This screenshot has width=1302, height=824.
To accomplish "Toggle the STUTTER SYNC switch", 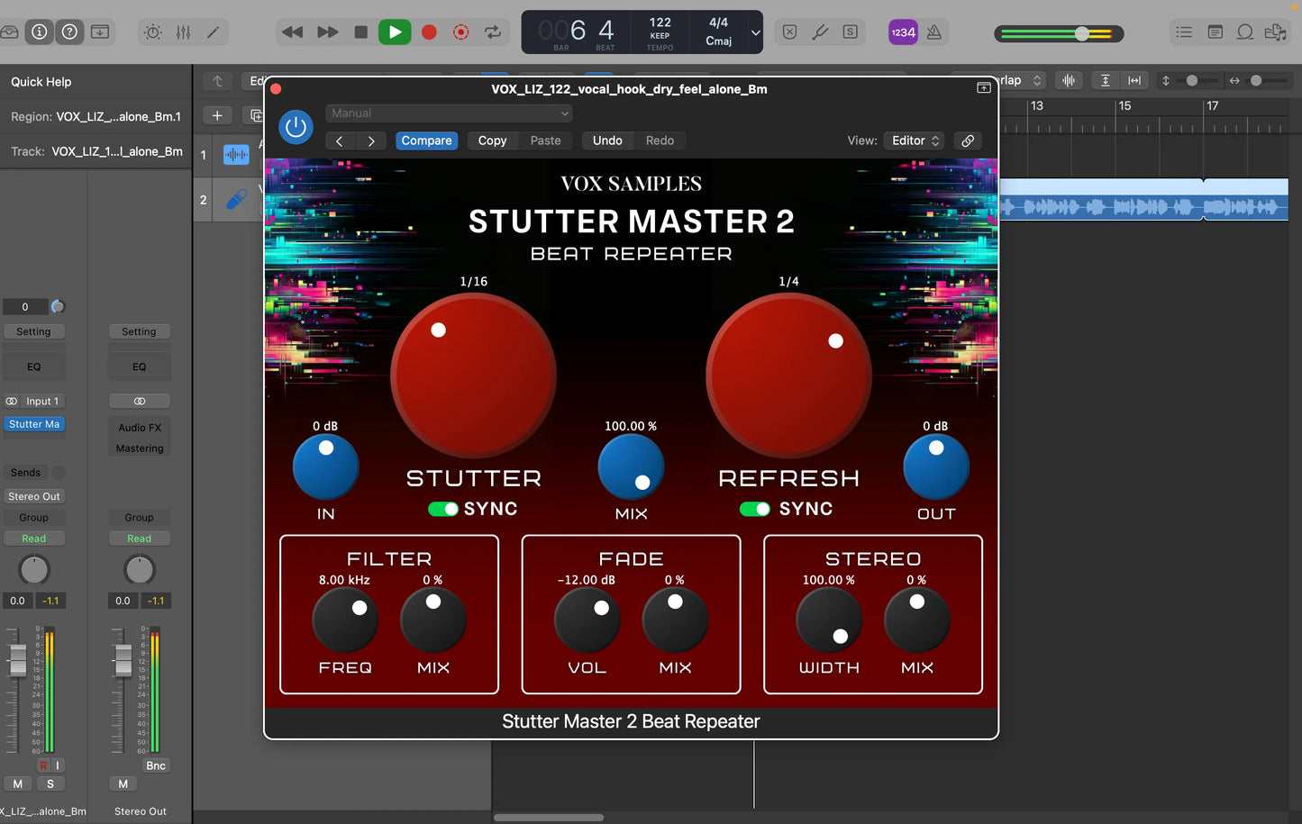I will pyautogui.click(x=443, y=509).
